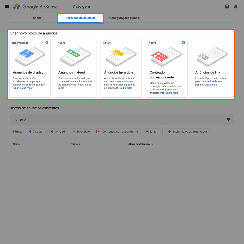Click the yellow in-article ad illustration
Viewport: 244px width, 244px height.
pos(121,56)
